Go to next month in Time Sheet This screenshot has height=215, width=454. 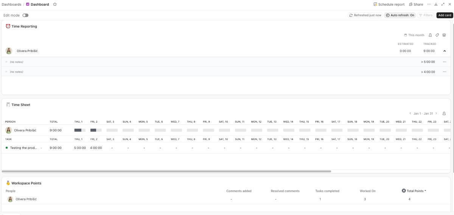point(436,114)
